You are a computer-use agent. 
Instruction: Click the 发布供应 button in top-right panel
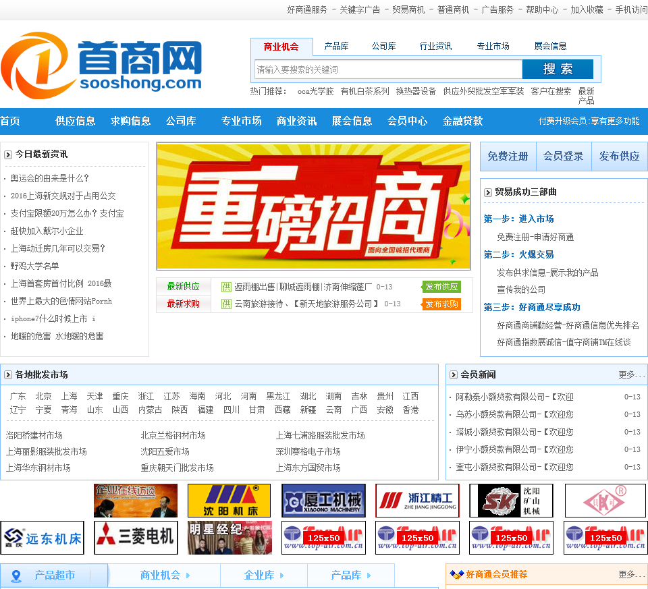tap(620, 157)
